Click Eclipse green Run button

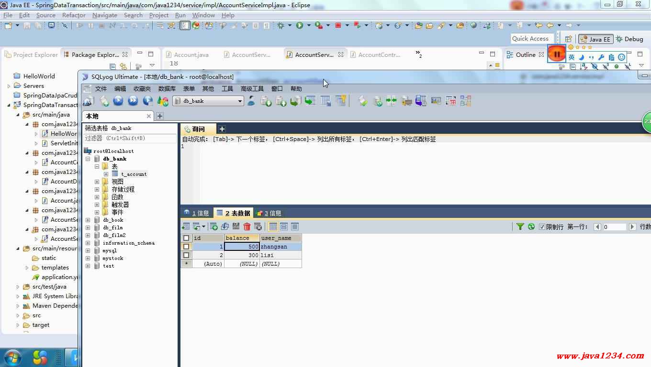pos(300,25)
